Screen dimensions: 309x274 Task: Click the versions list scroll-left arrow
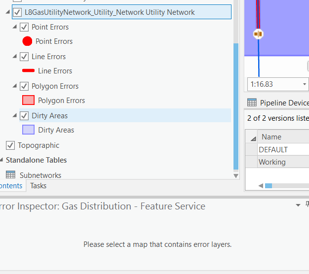click(261, 186)
